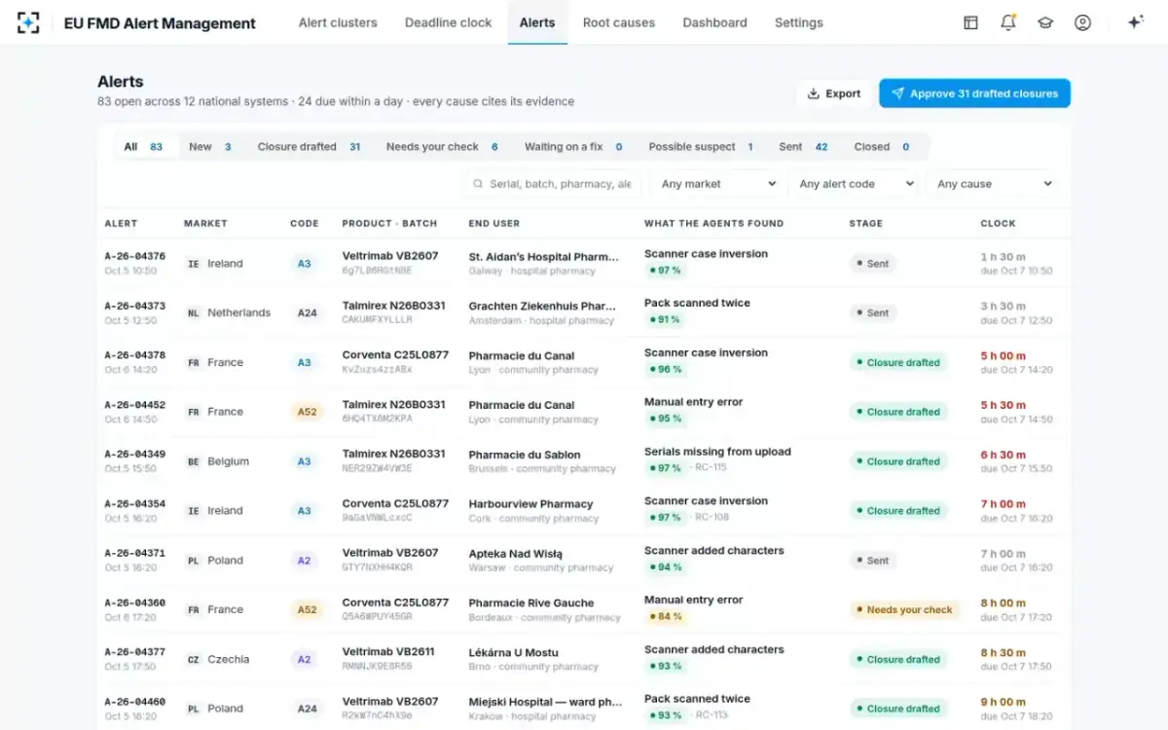Click the RC-115 root cause reference

pyautogui.click(x=711, y=468)
